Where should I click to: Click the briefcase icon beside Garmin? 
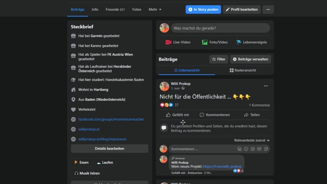pos(73,36)
